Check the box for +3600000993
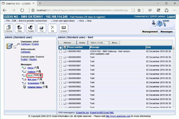 60,83
